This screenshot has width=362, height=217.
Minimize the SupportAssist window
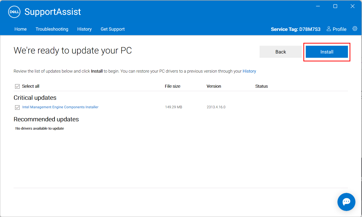(x=318, y=6)
